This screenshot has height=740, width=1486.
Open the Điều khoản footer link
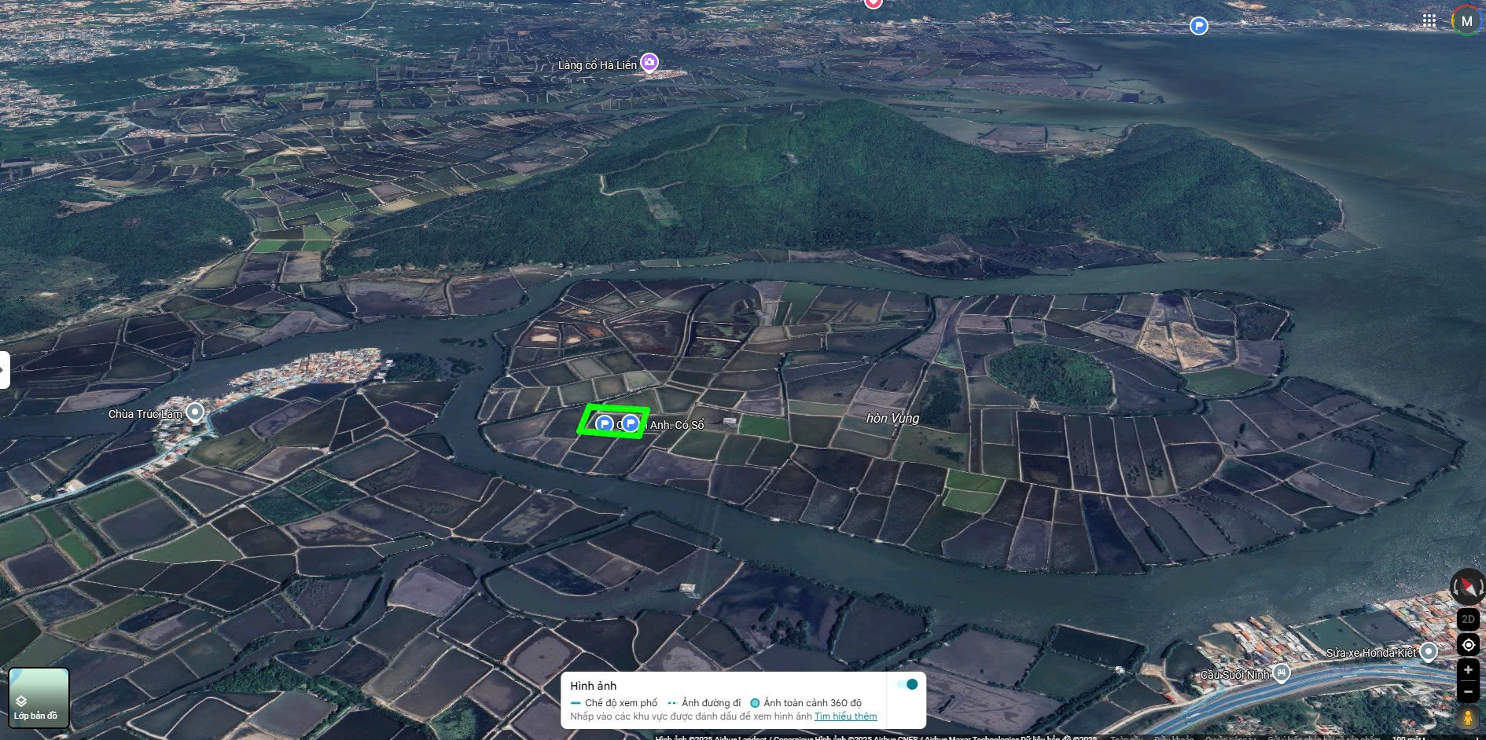click(x=1172, y=737)
